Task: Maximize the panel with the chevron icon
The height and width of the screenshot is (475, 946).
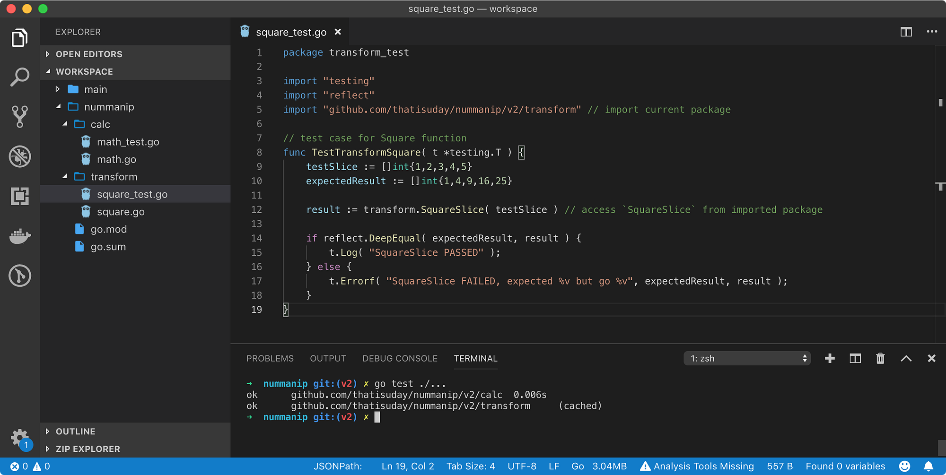Action: point(906,358)
